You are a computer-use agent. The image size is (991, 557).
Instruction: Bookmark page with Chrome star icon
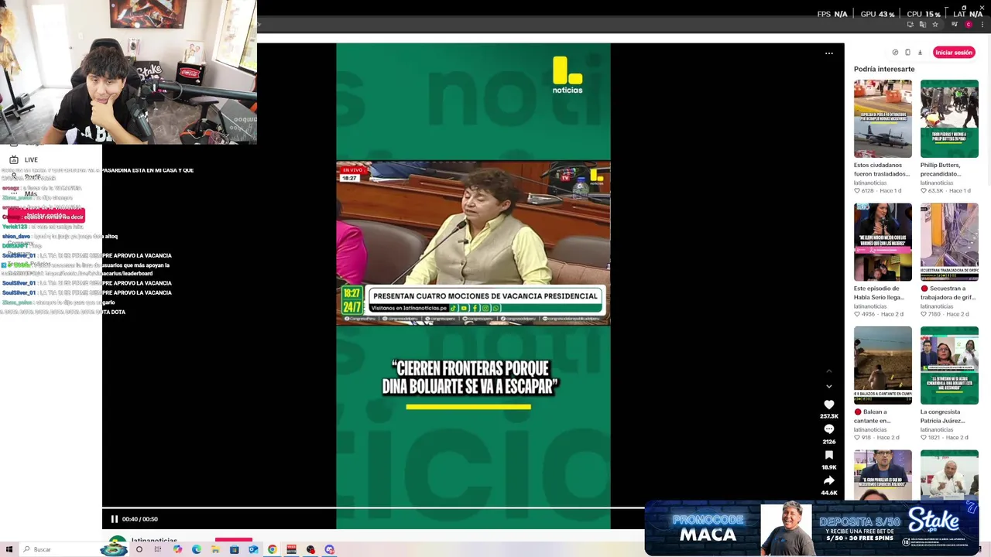pyautogui.click(x=935, y=25)
